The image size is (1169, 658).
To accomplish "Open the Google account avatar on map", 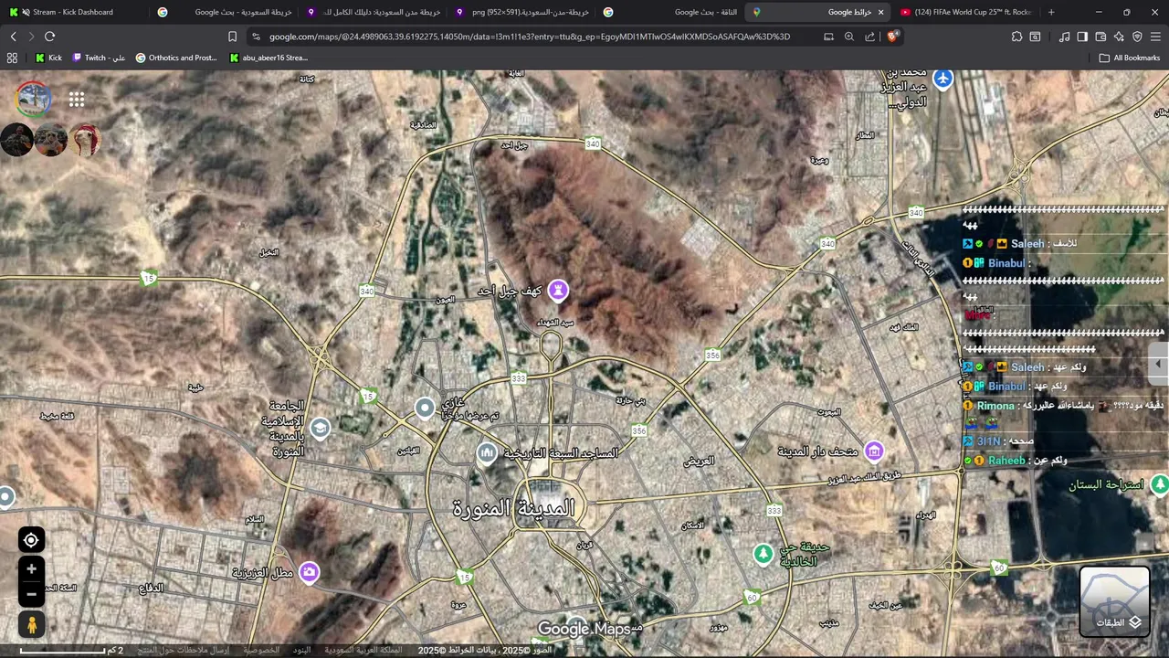I will click(33, 100).
